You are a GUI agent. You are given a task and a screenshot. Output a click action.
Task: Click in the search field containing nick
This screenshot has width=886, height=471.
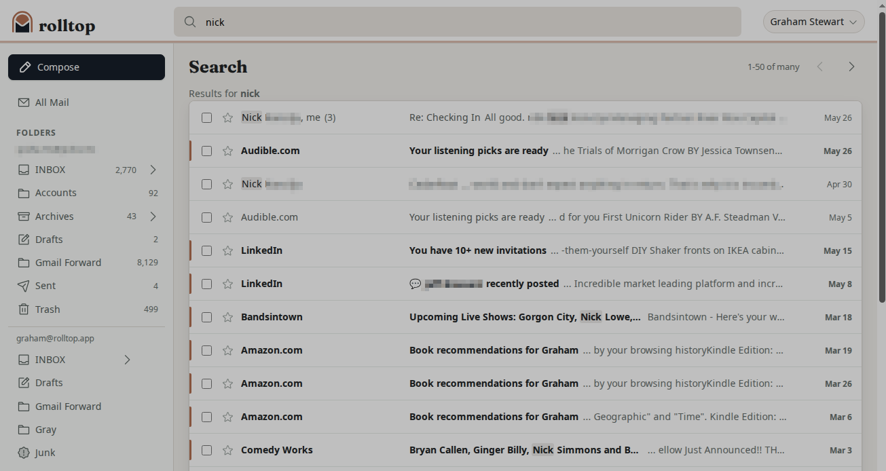click(457, 22)
